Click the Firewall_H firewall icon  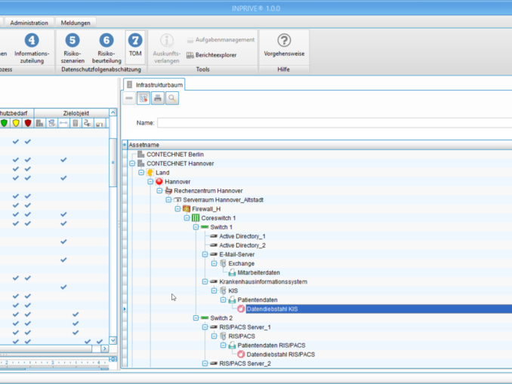[187, 209]
